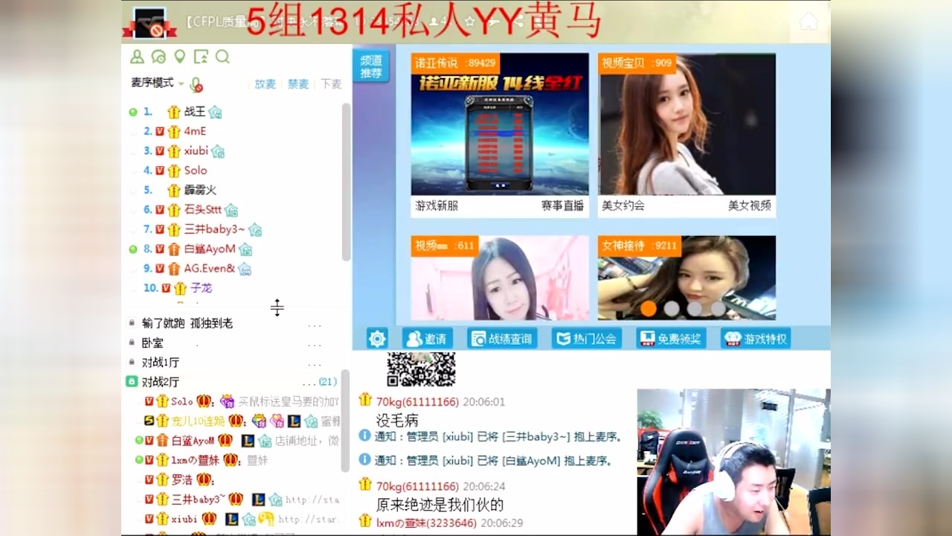952x536 pixels.
Task: Select 子龙 in the mic queue
Action: coord(201,288)
